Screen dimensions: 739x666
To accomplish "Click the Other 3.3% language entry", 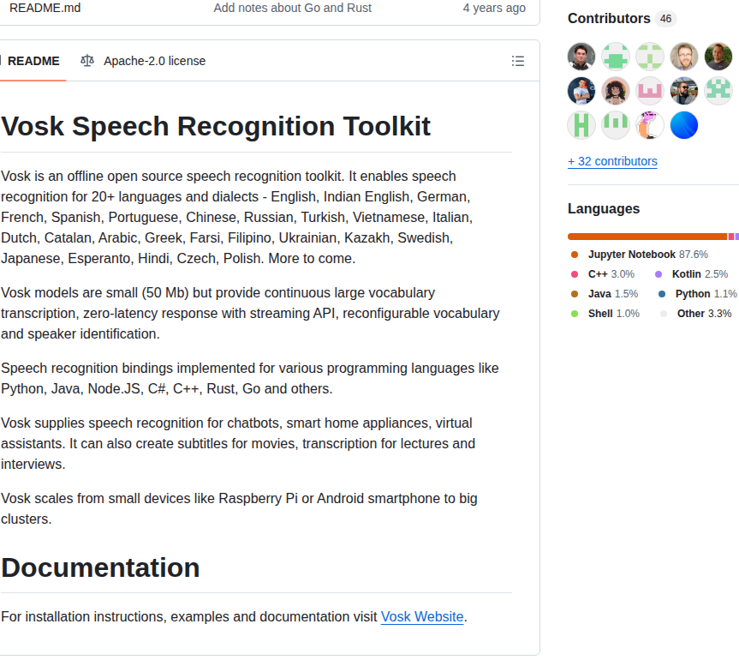I will 695,314.
